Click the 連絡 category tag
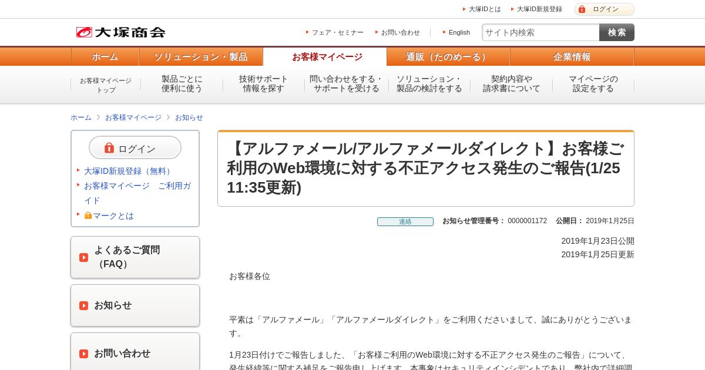The width and height of the screenshot is (705, 370). click(x=405, y=221)
